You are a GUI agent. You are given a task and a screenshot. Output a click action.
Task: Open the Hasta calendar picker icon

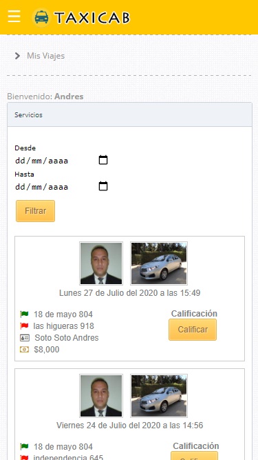pos(103,186)
